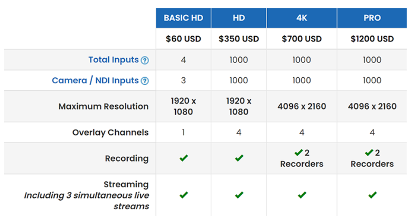This screenshot has height=218, width=420.
Task: Click Overlay Channels value 4 in 4K column
Action: 302,132
